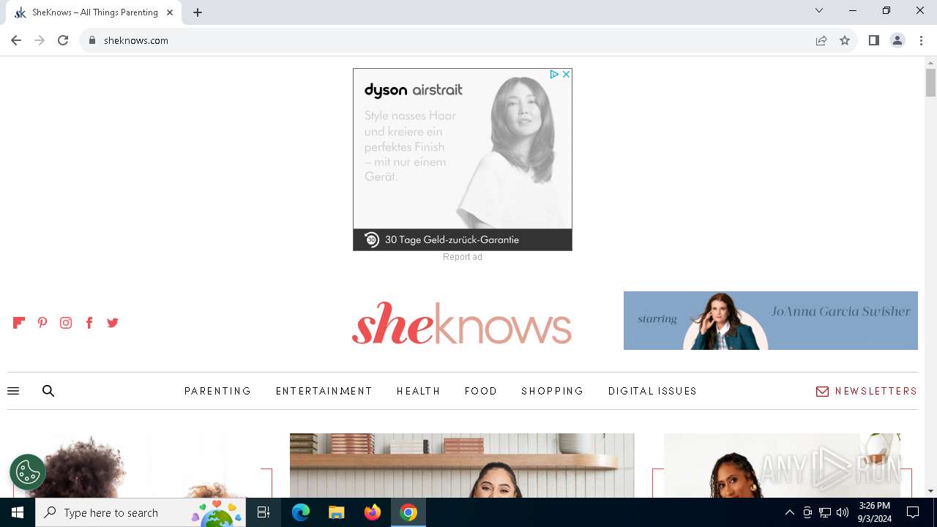The width and height of the screenshot is (937, 527).
Task: Go forward in browser history
Action: pyautogui.click(x=40, y=40)
